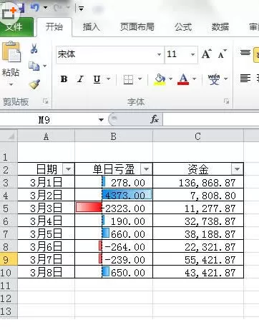Open Customize Quick Access Toolbar dropdown
Viewport: 259px width, 327px height.
[x=82, y=9]
